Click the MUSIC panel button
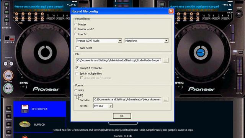 (8, 108)
